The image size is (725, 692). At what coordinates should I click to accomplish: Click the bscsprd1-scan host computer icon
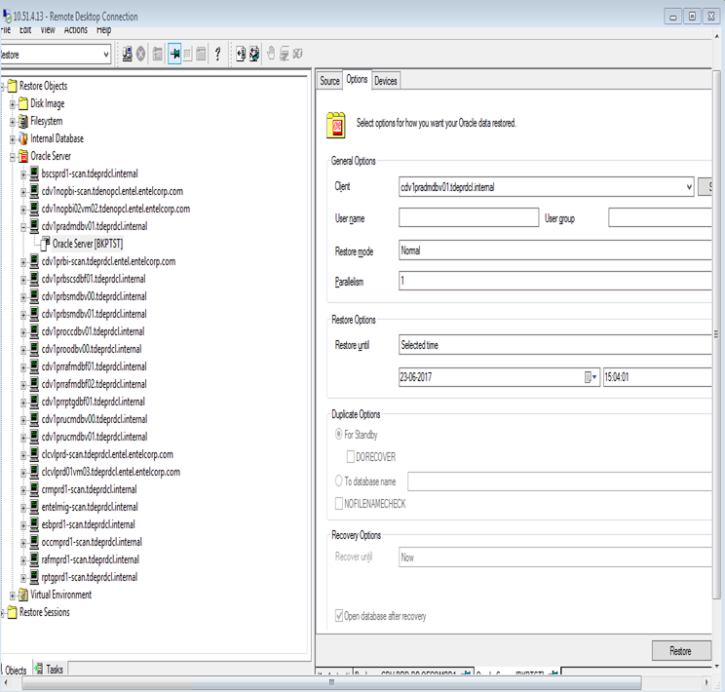(34, 173)
